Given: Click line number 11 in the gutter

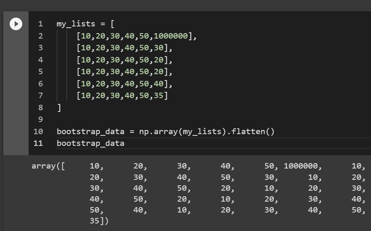Looking at the screenshot, I should [x=38, y=143].
